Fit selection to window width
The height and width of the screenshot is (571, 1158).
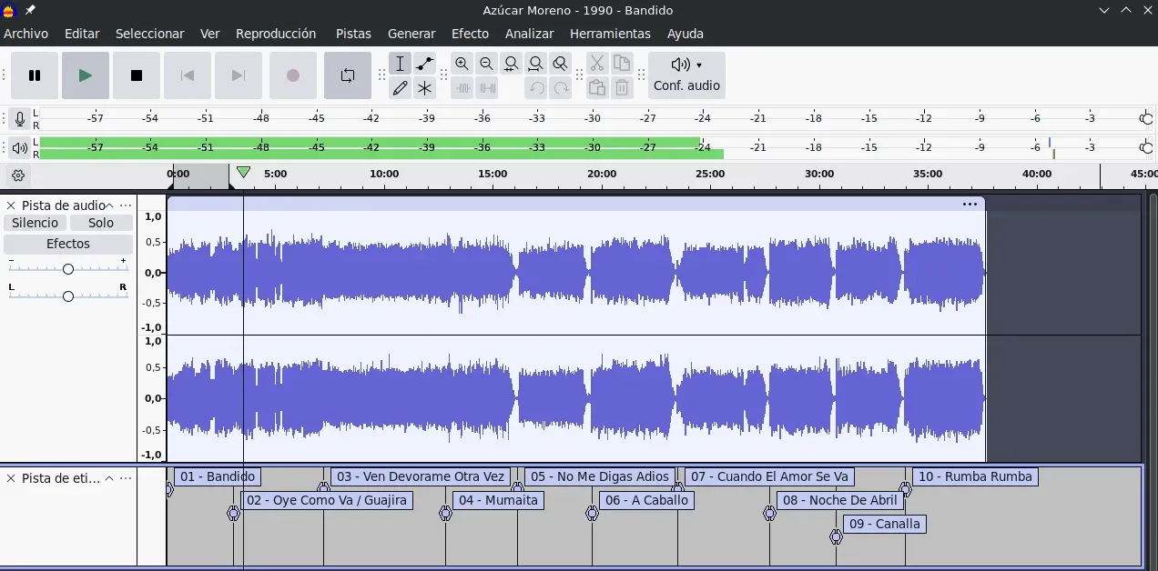[511, 64]
